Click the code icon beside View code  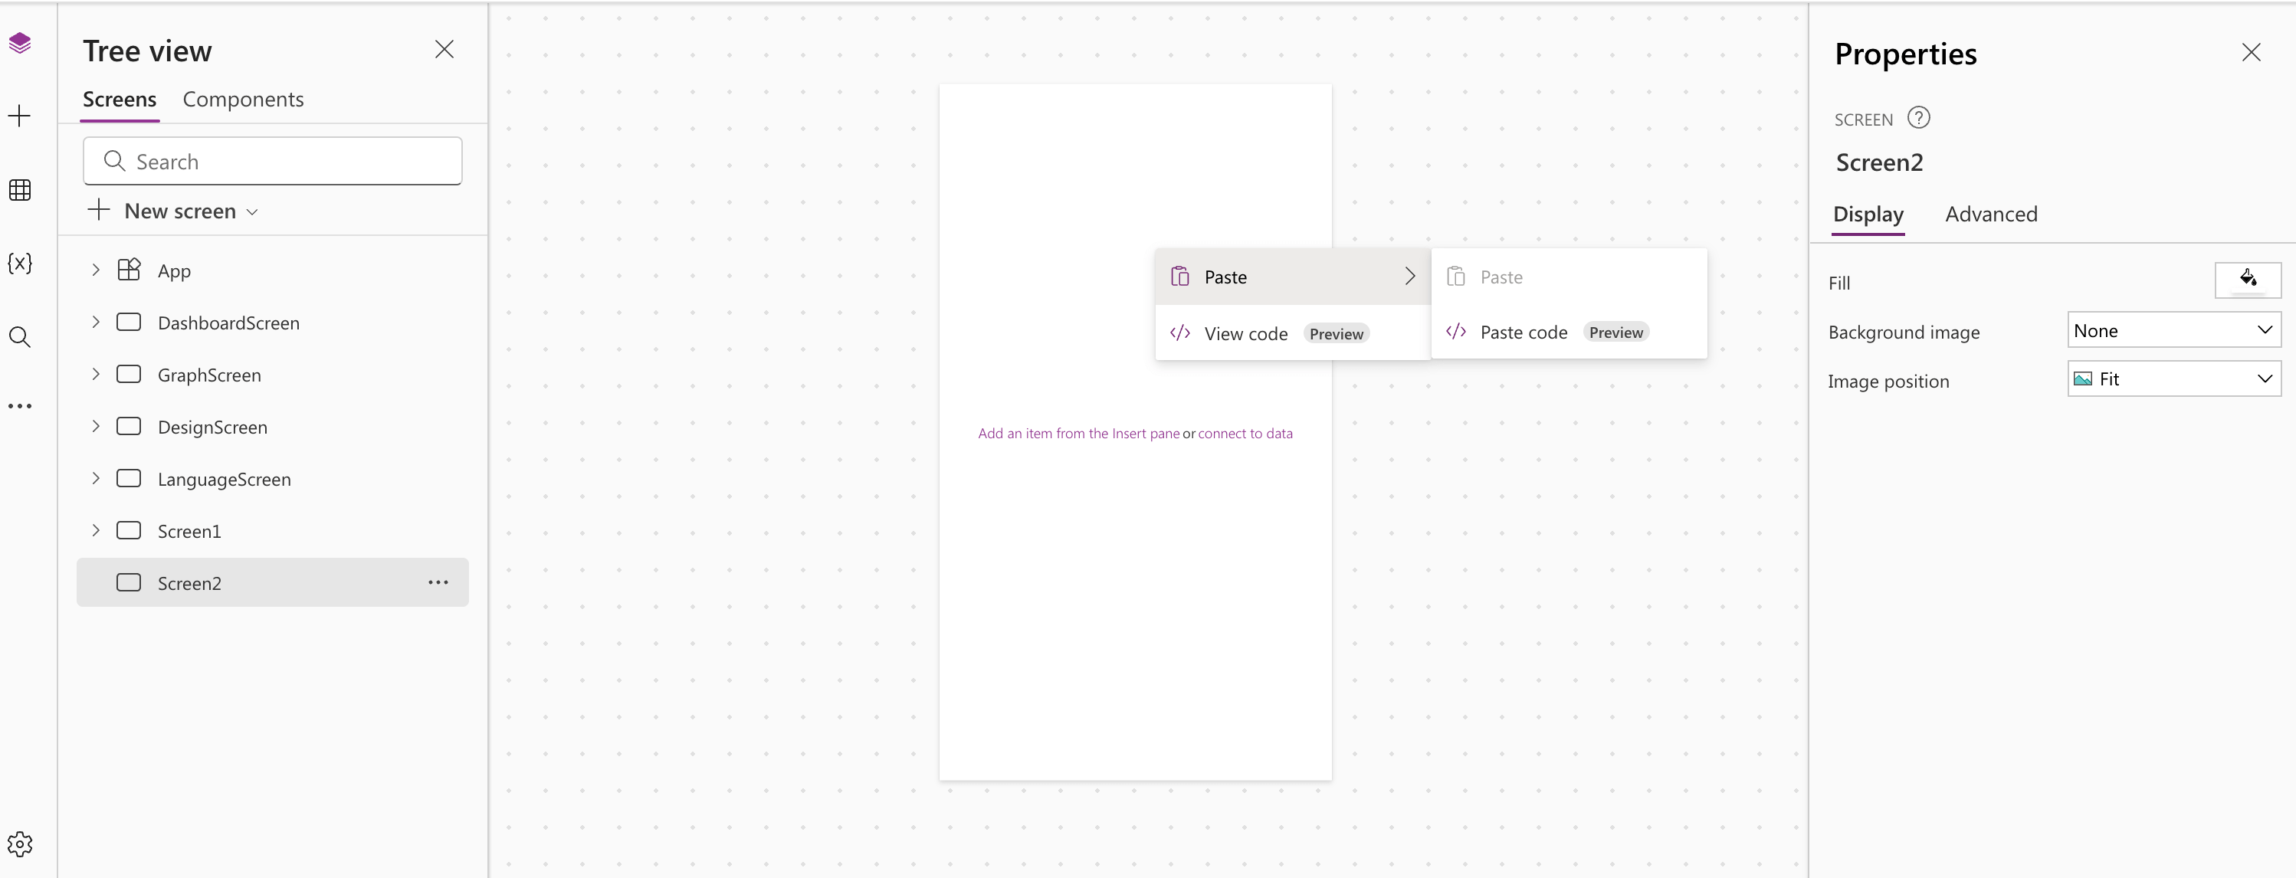click(1180, 333)
